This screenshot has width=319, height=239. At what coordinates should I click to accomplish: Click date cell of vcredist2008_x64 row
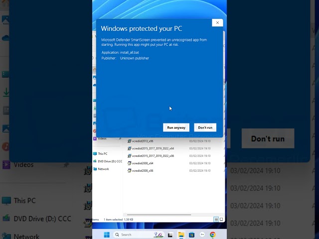[200, 163]
